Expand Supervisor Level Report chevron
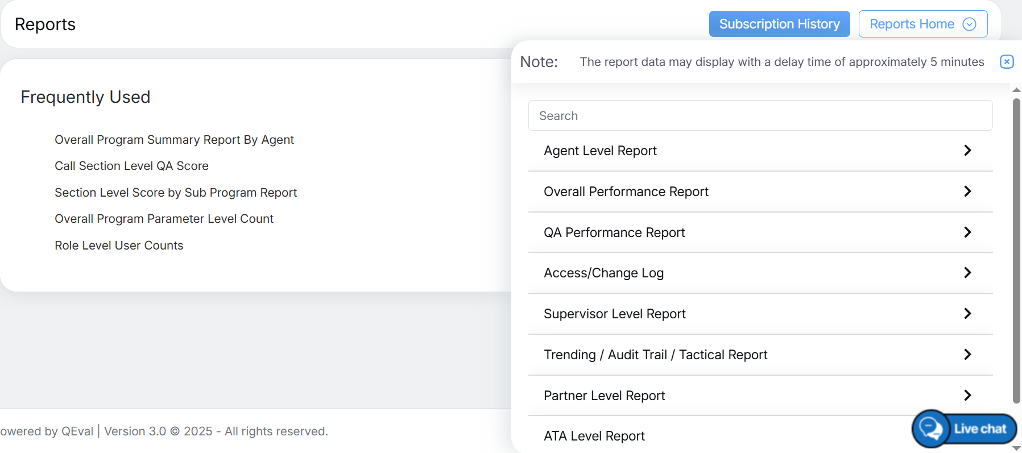The image size is (1022, 453). (x=967, y=314)
